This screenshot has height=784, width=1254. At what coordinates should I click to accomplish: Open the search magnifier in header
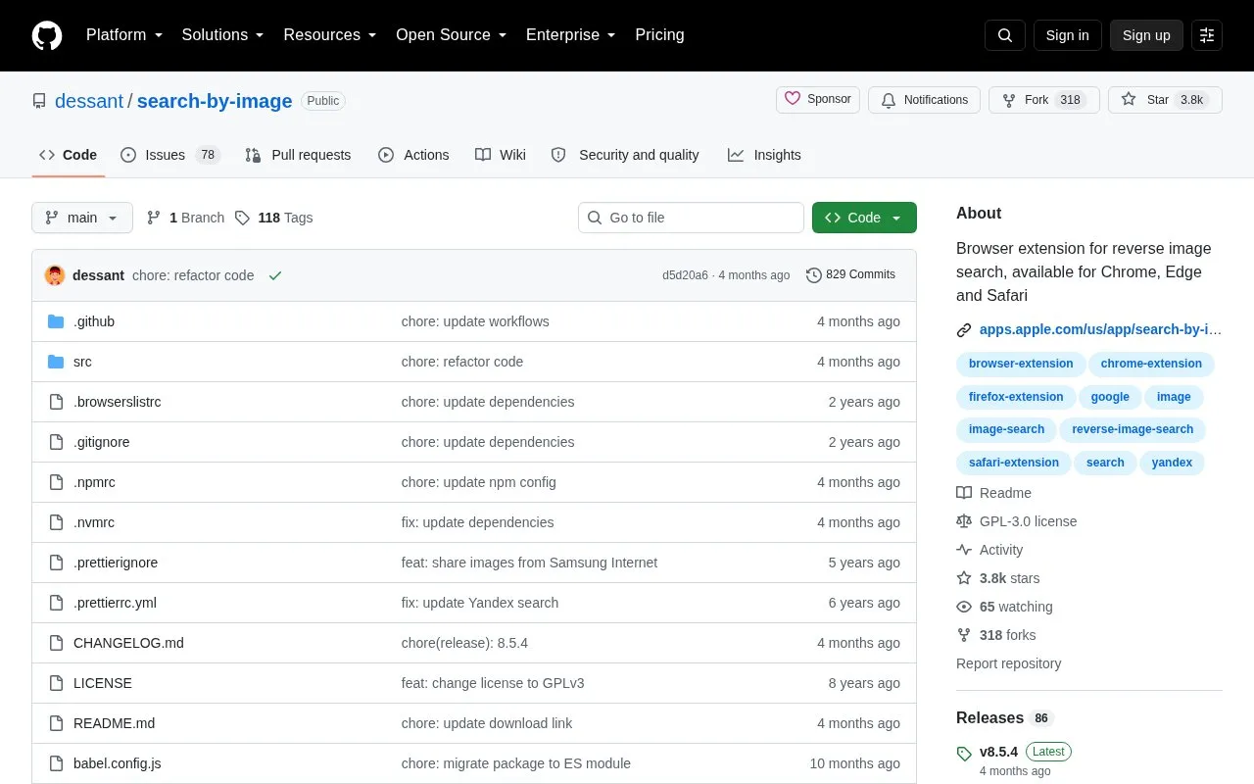[1005, 35]
